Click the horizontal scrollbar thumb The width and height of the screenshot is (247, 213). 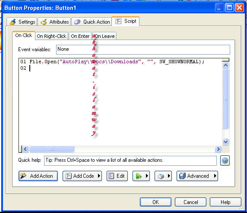[x=52, y=149]
